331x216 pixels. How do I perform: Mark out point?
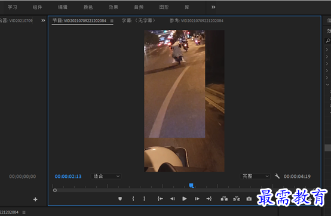click(x=145, y=199)
